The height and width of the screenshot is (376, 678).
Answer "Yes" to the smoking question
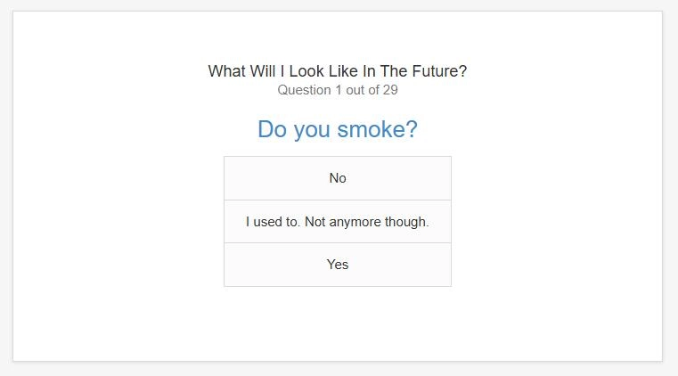coord(338,265)
